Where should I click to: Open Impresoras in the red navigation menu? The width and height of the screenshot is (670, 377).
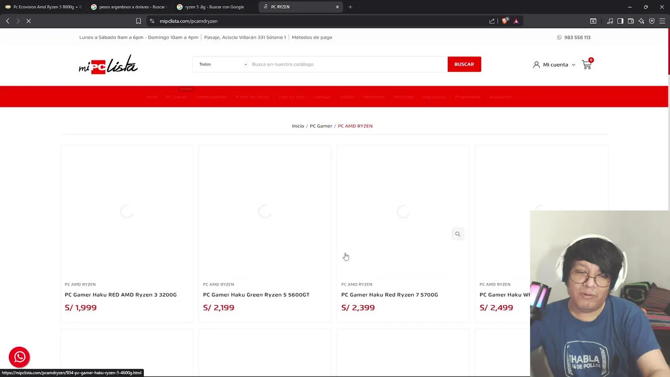[434, 97]
